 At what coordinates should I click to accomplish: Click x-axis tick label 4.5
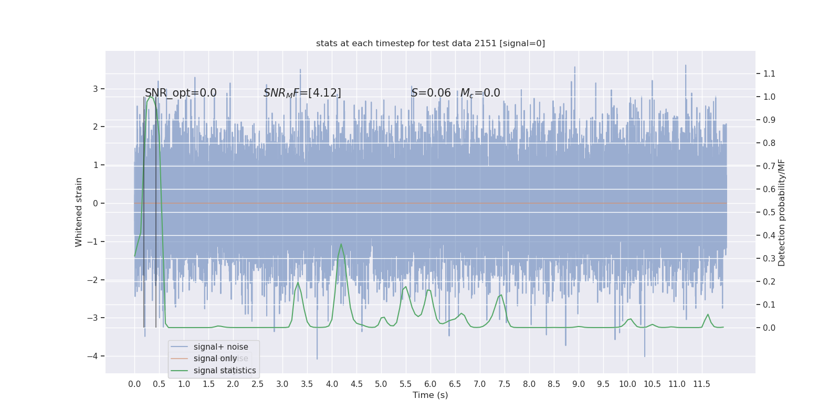pyautogui.click(x=356, y=384)
